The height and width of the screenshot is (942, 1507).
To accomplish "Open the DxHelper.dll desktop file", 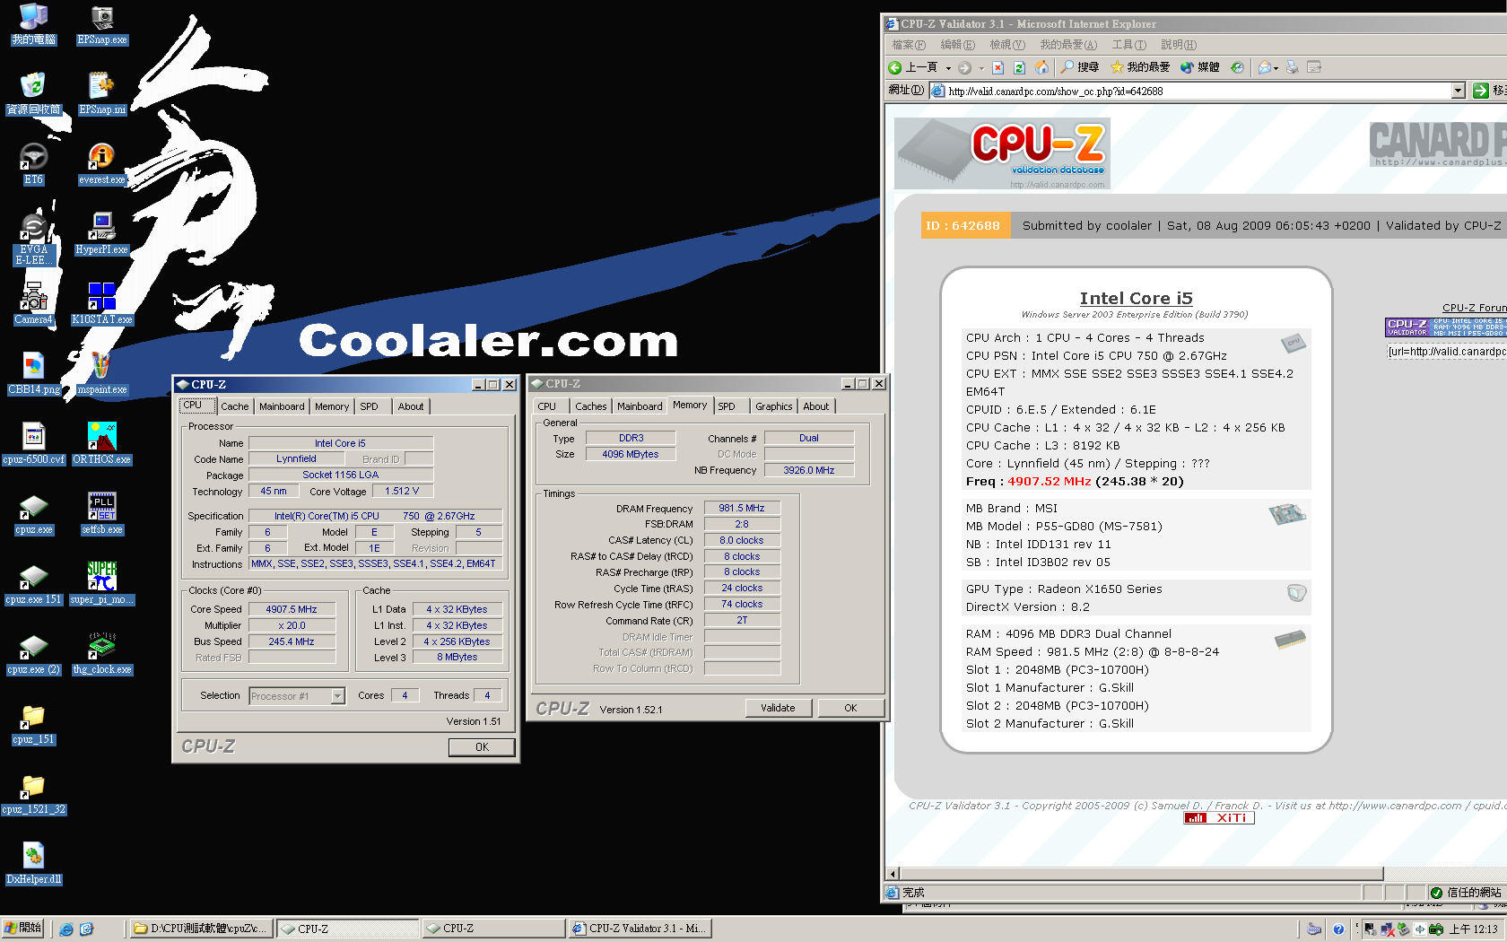I will point(33,865).
